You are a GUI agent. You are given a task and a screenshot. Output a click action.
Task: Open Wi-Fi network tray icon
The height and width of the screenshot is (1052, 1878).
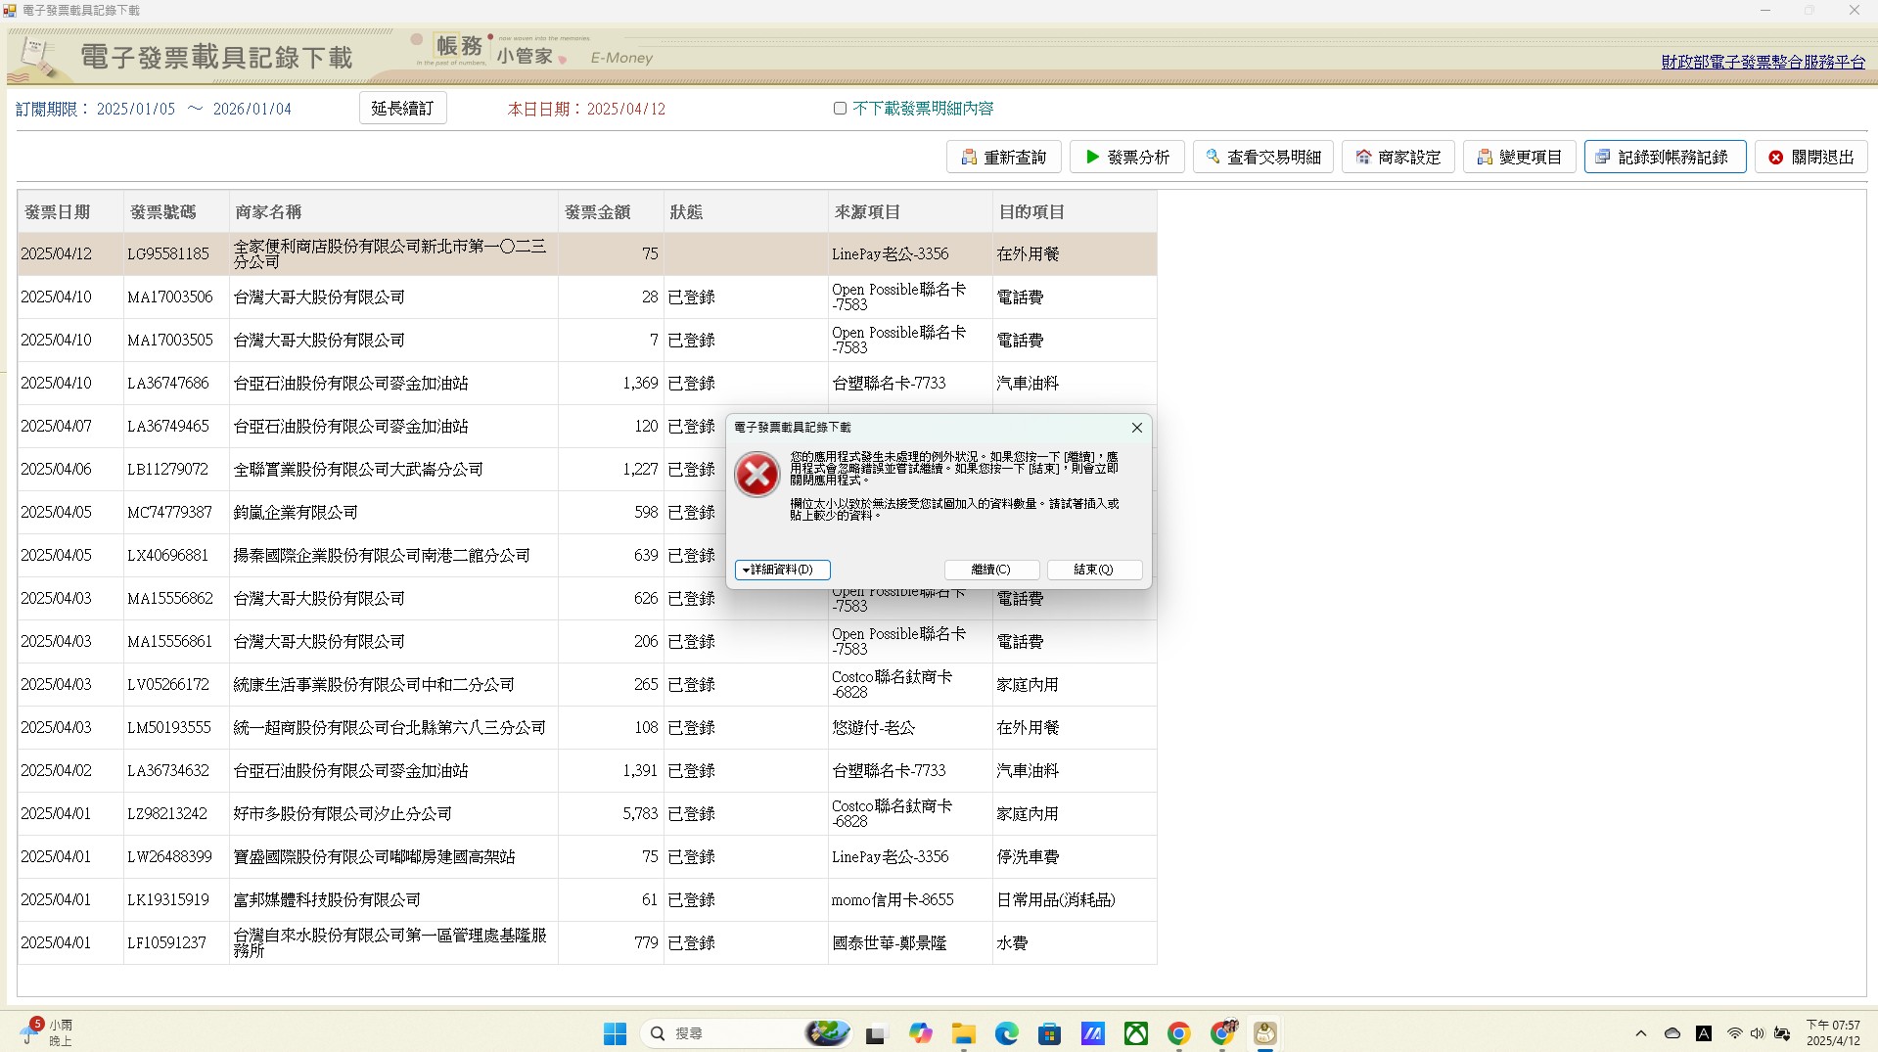point(1734,1033)
